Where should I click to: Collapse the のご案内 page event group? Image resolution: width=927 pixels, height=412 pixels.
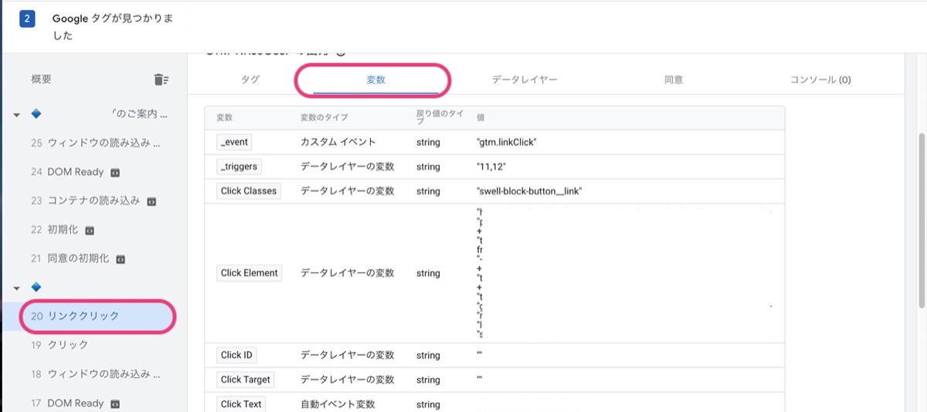[x=17, y=115]
